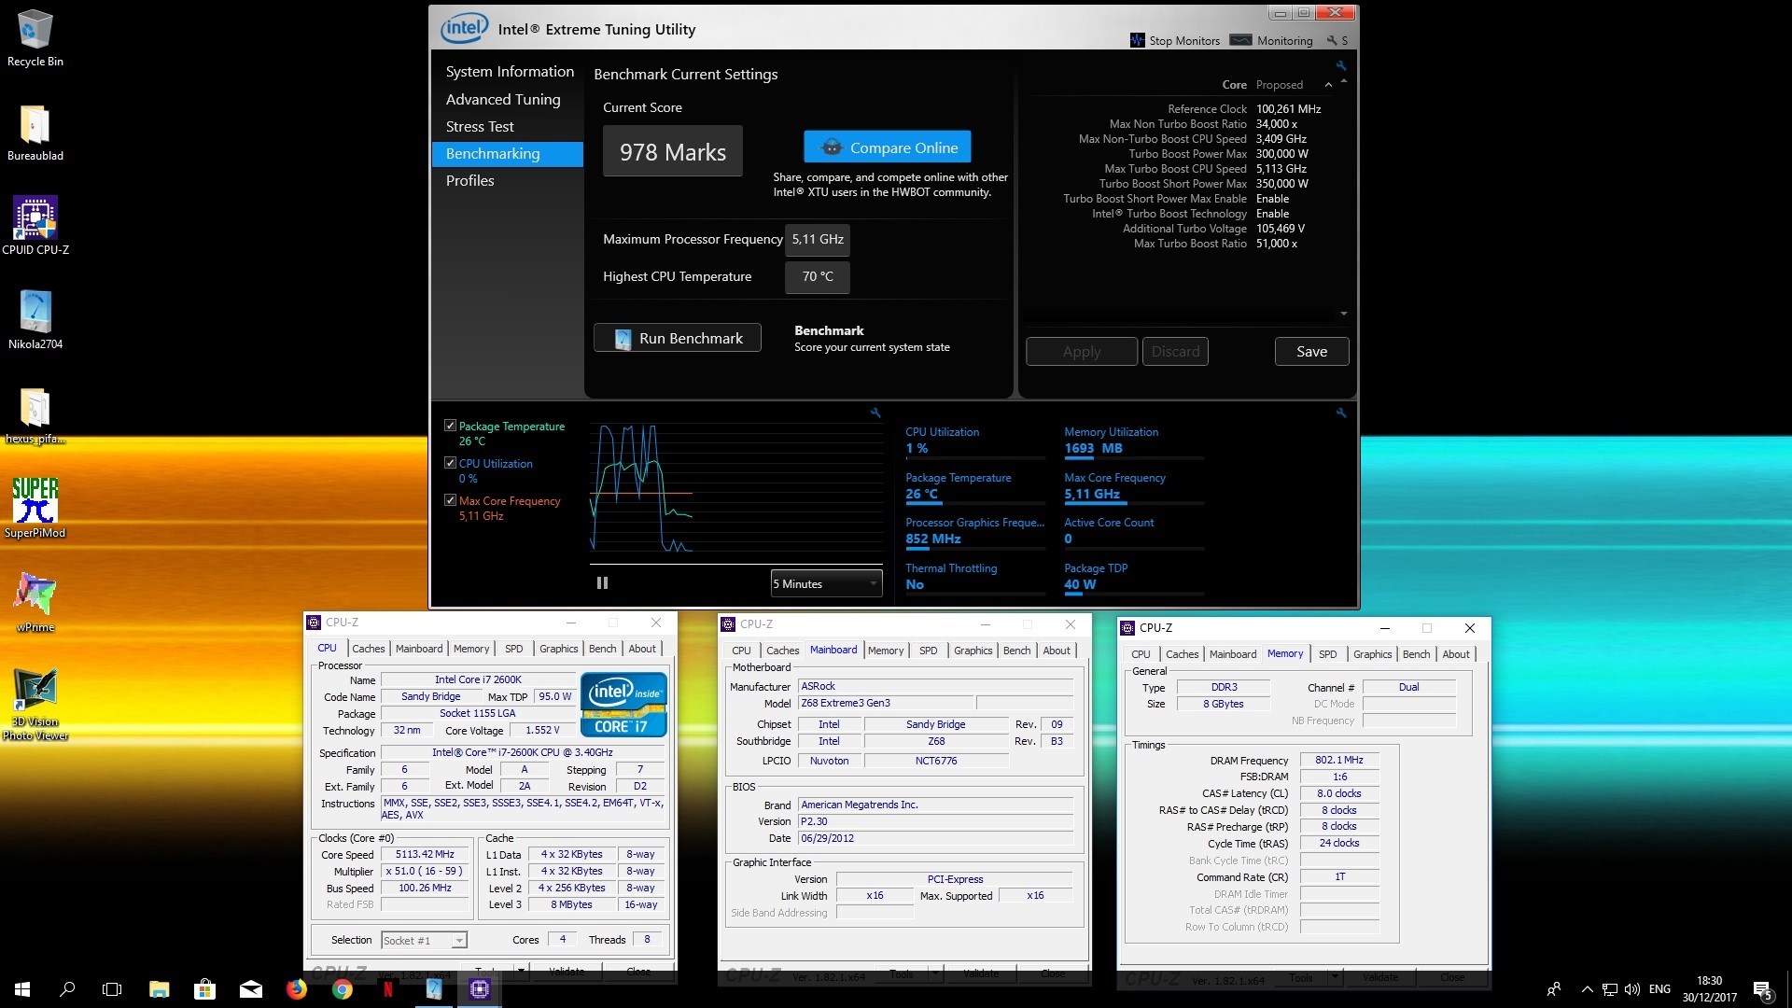
Task: Click the DRAM Frequency value 802.1 MHz
Action: [x=1339, y=760]
